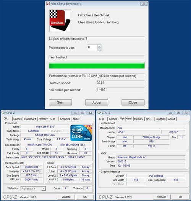The width and height of the screenshot is (191, 201).
Task: Select BIOS date 12/10/2009
Action: [x=151, y=166]
